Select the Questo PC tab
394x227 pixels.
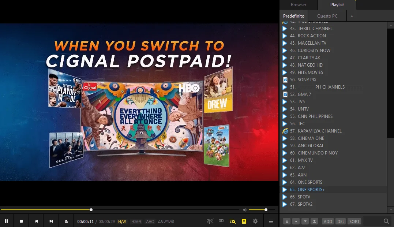coord(327,16)
